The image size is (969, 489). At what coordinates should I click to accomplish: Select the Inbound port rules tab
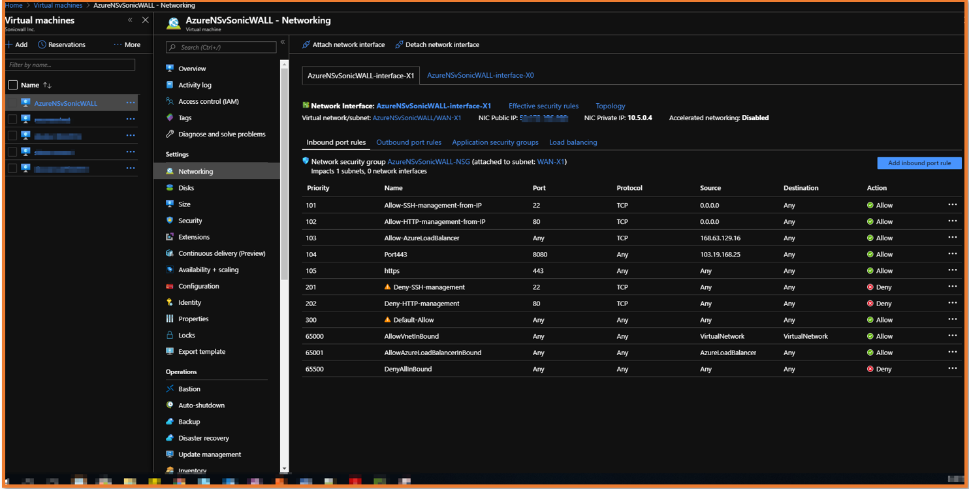(x=336, y=142)
